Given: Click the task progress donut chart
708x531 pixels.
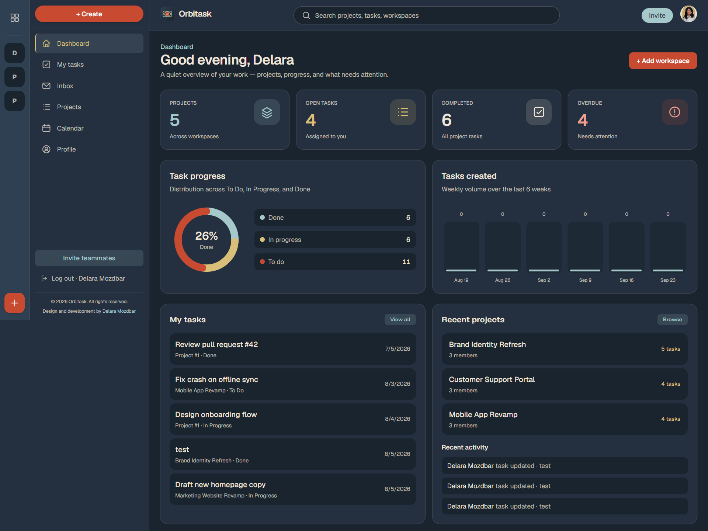Looking at the screenshot, I should click(206, 240).
